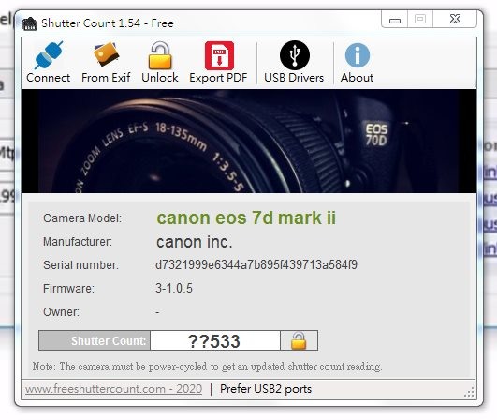Select the camera model text canon eos 7d mark ii
This screenshot has width=497, height=420.
tap(246, 217)
